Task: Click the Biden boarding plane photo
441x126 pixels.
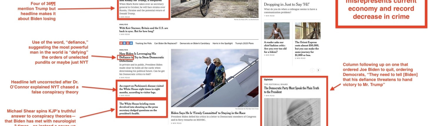Action: click(x=215, y=78)
